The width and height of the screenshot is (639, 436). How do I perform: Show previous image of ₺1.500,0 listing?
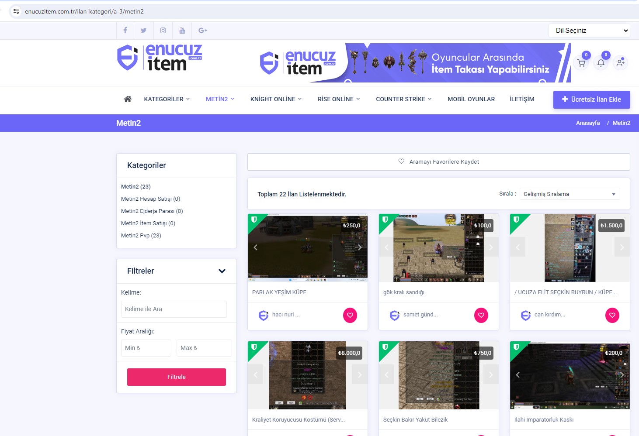518,247
